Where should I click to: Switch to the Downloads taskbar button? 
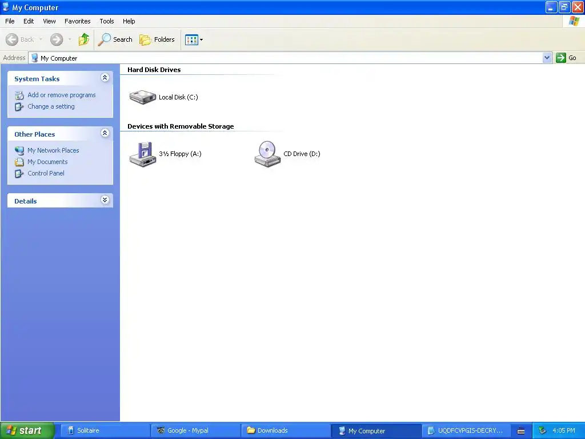pyautogui.click(x=286, y=430)
